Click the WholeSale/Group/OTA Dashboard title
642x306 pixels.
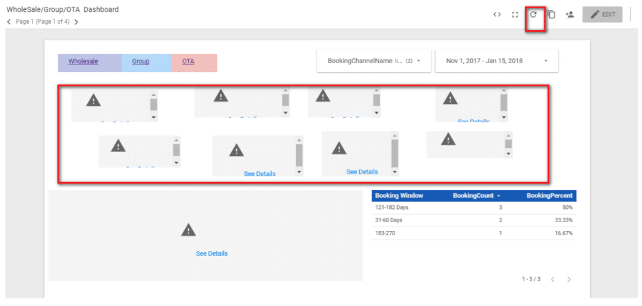(63, 9)
